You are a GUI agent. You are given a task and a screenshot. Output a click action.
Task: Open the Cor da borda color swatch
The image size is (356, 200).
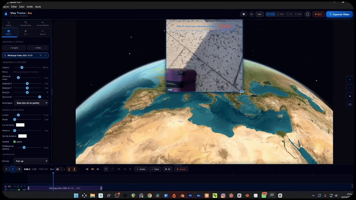20,125
